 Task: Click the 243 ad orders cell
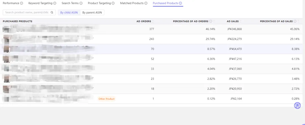pyautogui.click(x=151, y=39)
